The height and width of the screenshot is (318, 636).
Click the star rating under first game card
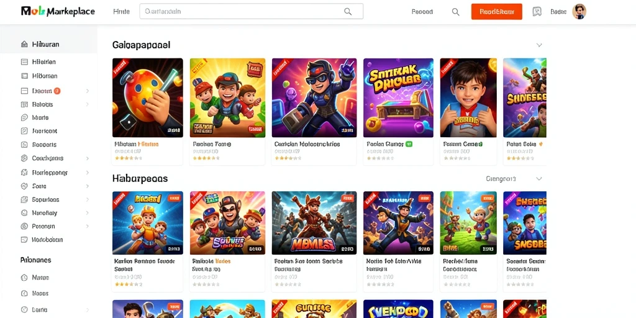[x=128, y=158]
